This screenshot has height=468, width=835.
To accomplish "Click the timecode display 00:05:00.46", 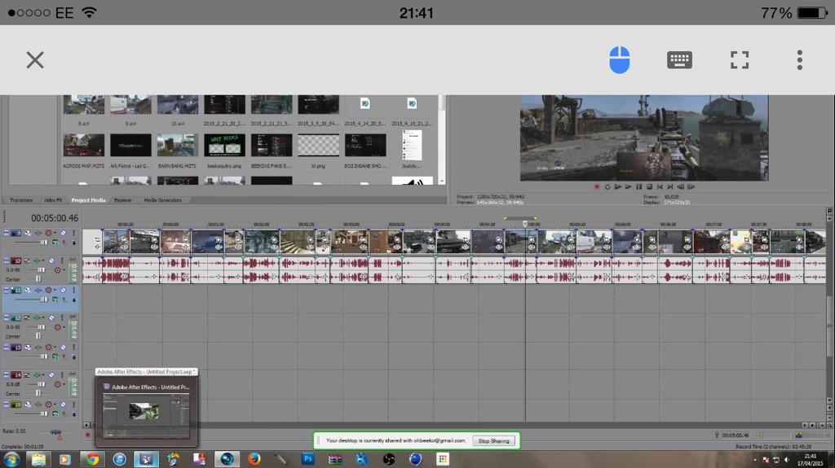I will point(55,218).
